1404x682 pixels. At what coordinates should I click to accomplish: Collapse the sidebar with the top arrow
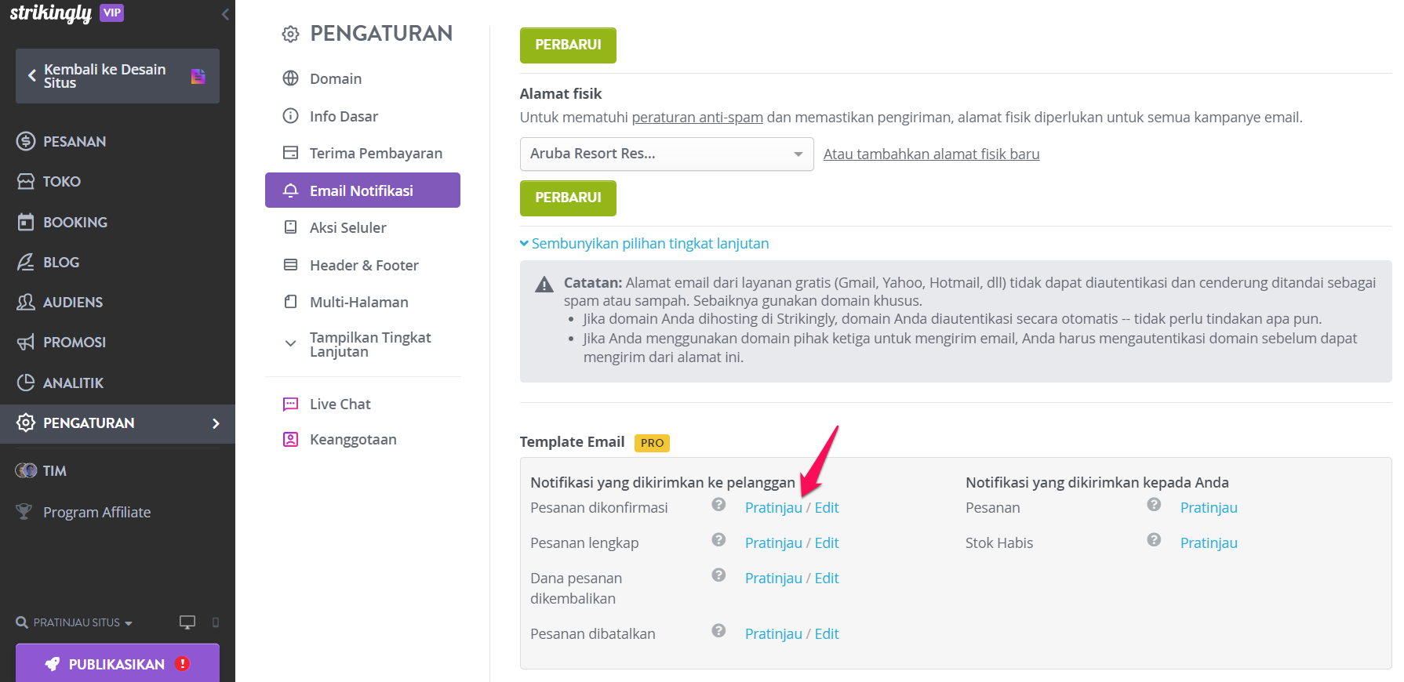coord(225,14)
